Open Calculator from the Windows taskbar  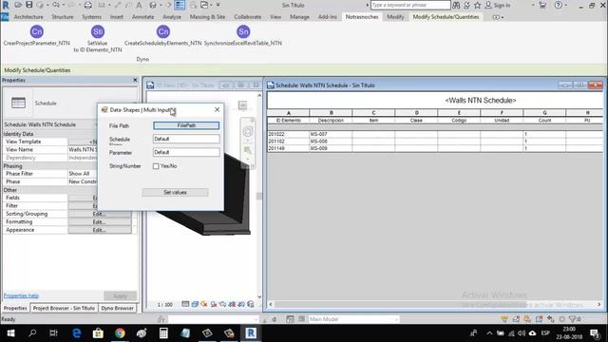click(163, 333)
